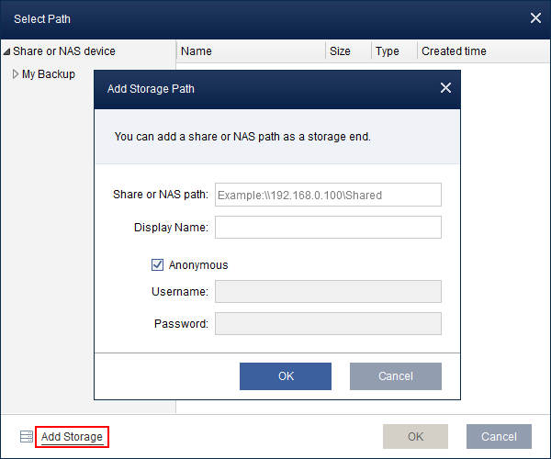
Task: Focus the Share or NAS path field
Action: (x=328, y=195)
